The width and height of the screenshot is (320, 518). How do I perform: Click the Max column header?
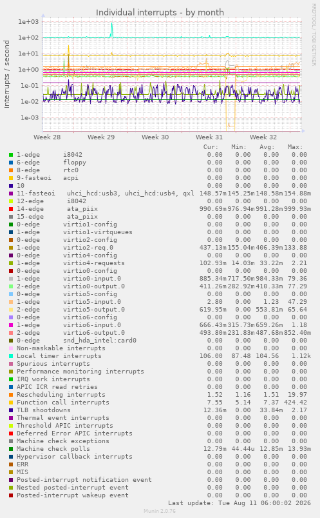[295, 147]
